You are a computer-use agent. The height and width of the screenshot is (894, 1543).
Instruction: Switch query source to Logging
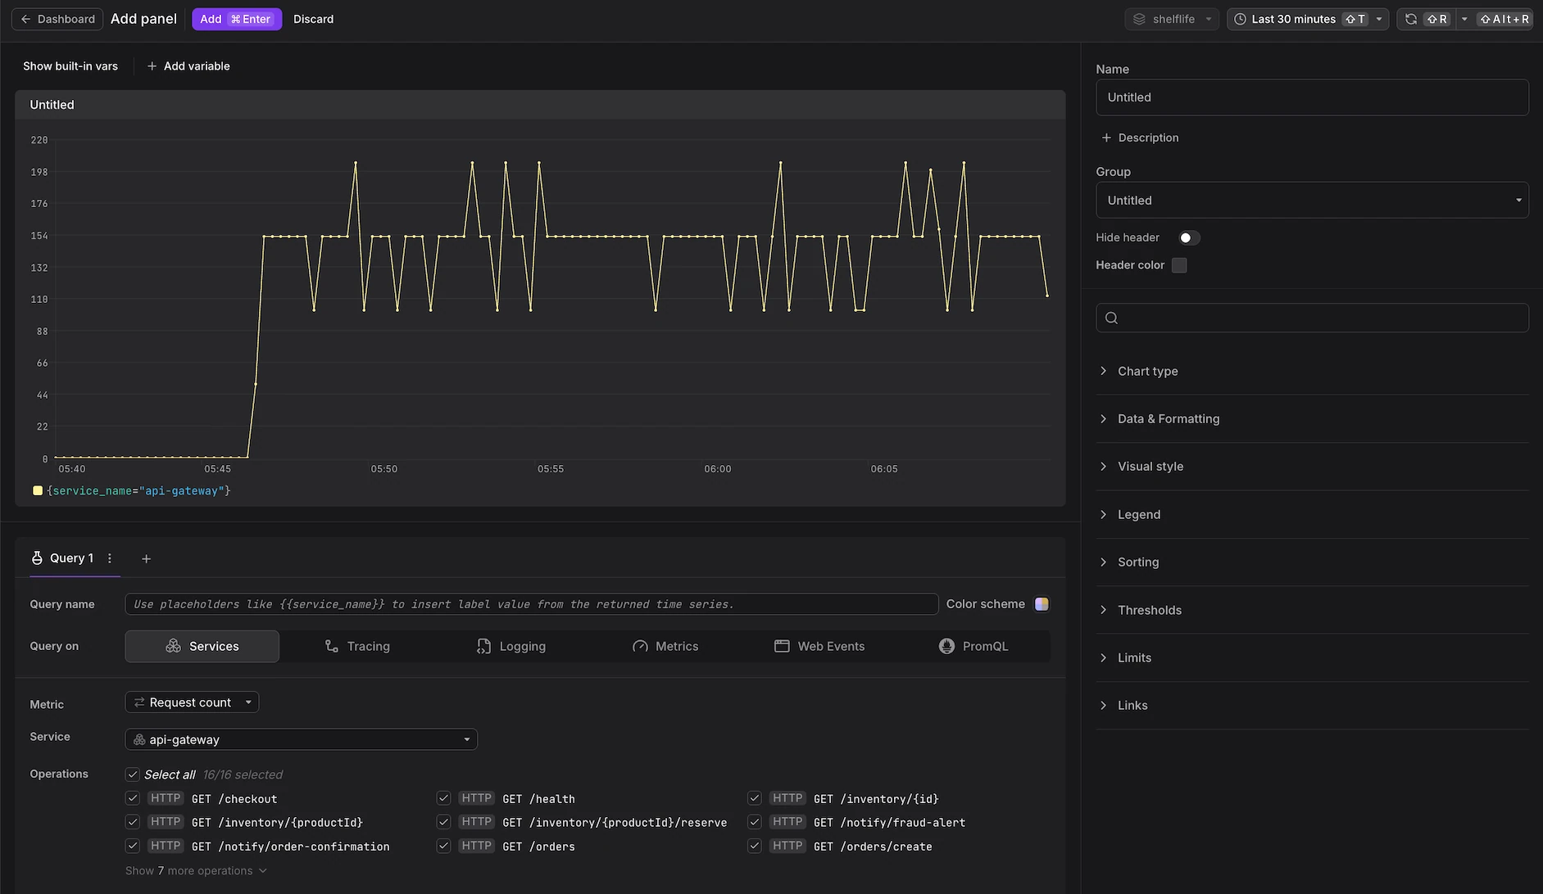511,646
